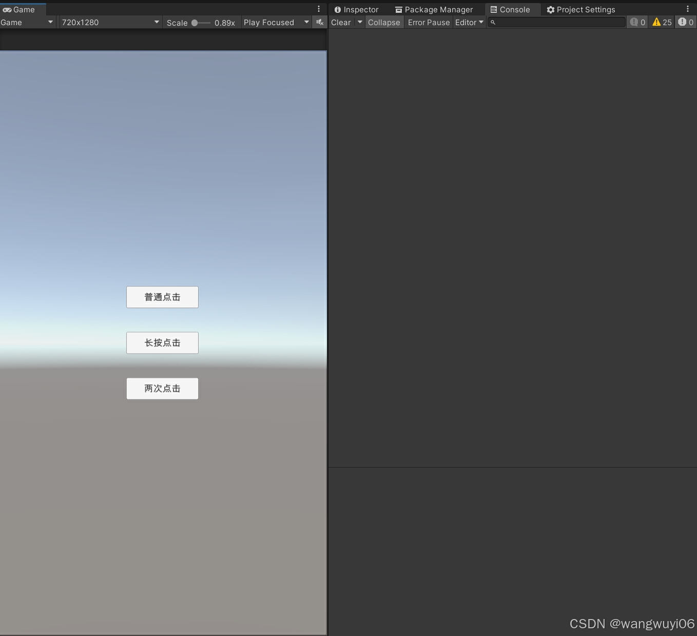
Task: Toggle the info message filter showing 0
Action: pyautogui.click(x=637, y=22)
